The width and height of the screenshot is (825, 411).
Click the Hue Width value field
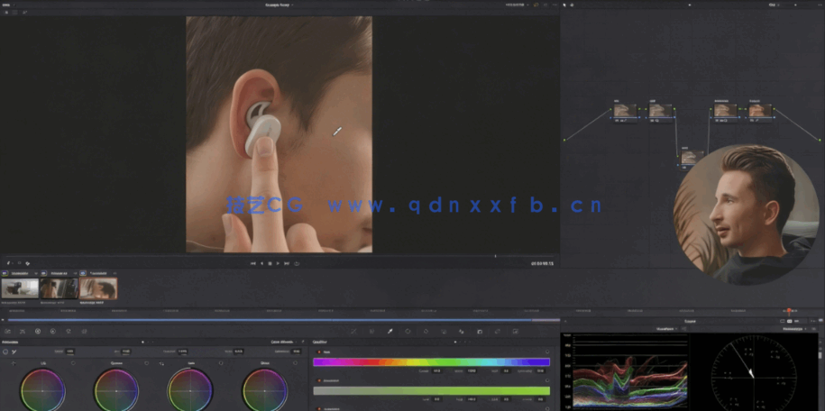point(472,371)
